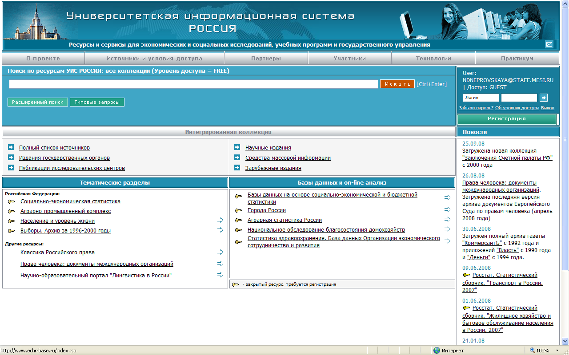569x355 pixels.
Task: Click outline arrow right of Базы данных на основе
Action: 447,197
